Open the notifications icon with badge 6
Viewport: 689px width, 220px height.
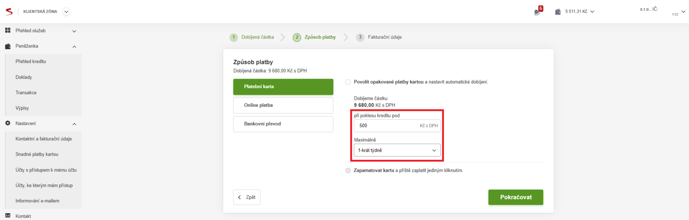[537, 12]
